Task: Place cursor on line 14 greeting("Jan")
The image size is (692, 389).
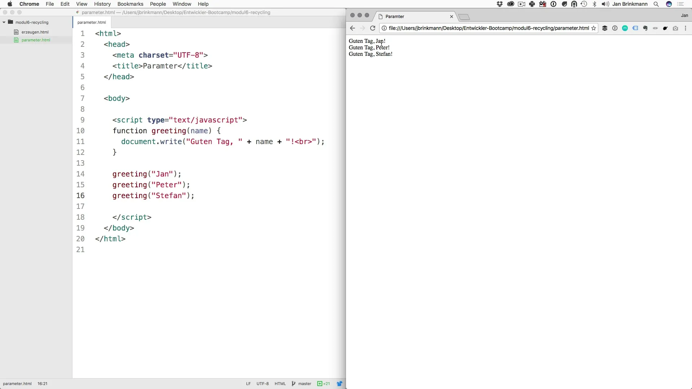Action: [147, 174]
